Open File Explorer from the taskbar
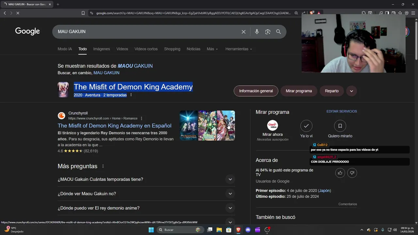The width and height of the screenshot is (418, 235). pos(219,230)
